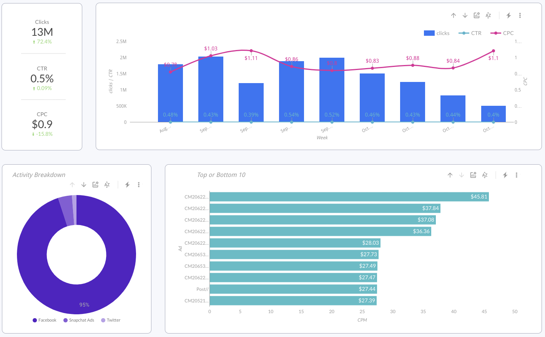Drill down on the weekly clicks chart
Screen dimensions: 545x337
tap(465, 15)
